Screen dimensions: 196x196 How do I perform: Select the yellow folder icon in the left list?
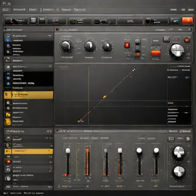tap(8, 115)
